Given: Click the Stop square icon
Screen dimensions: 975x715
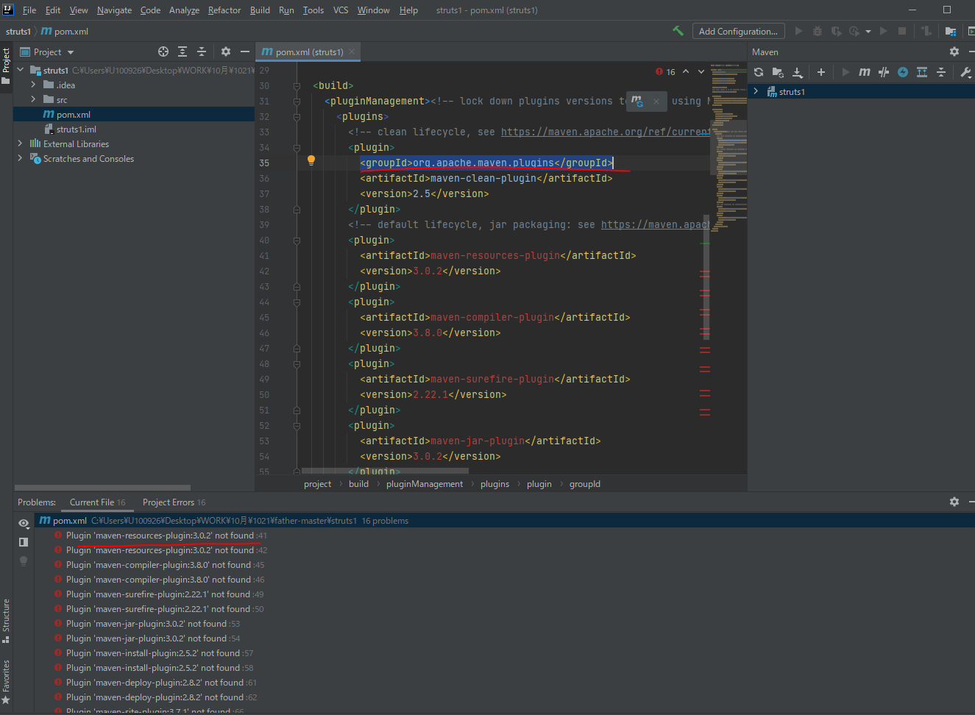Looking at the screenshot, I should [x=902, y=31].
